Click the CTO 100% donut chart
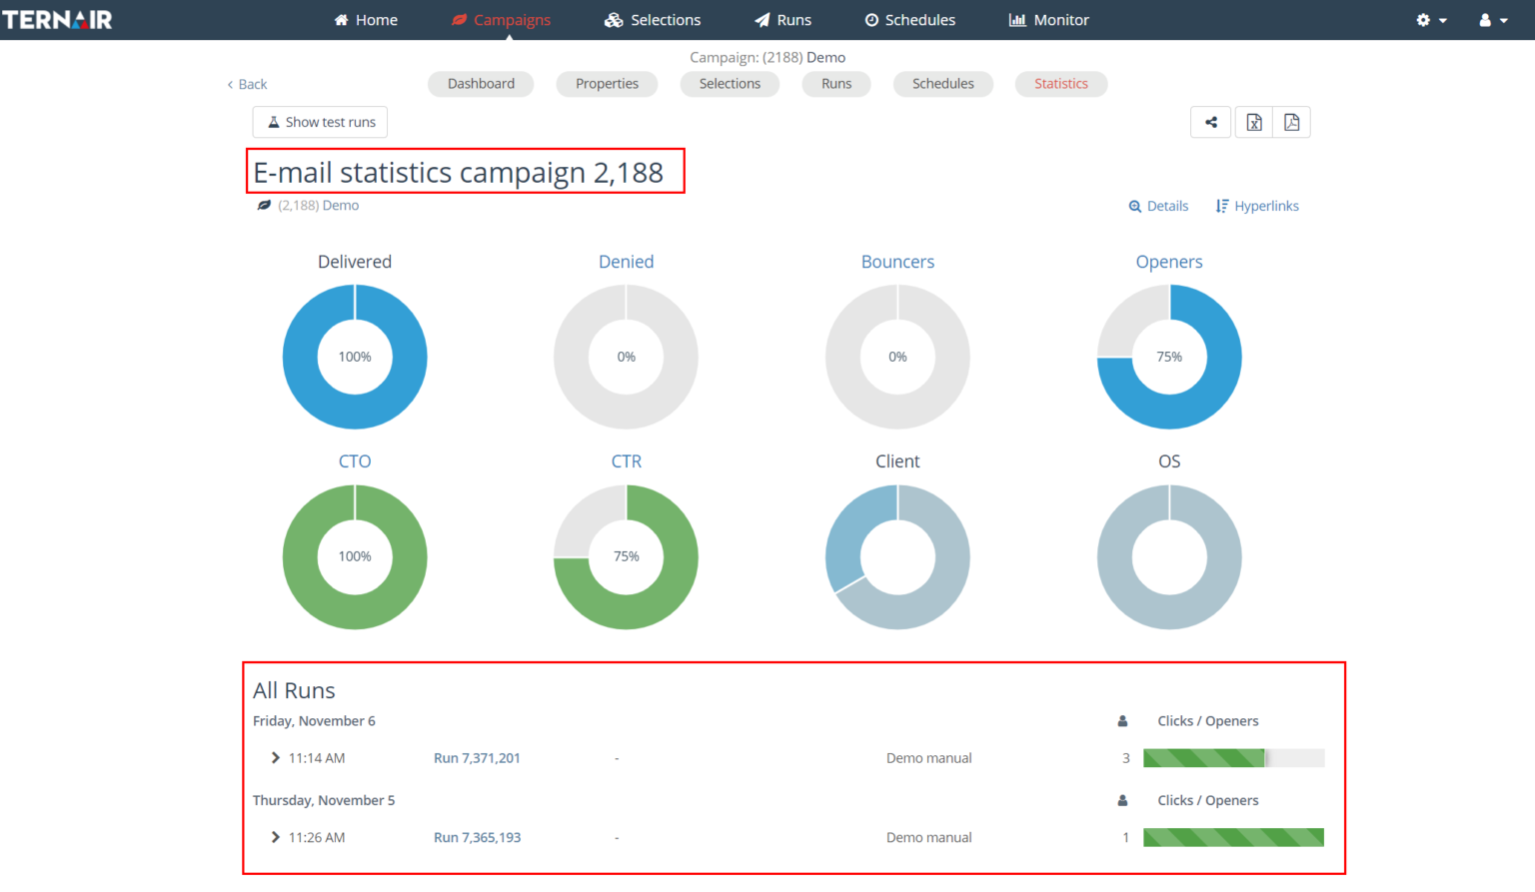Image resolution: width=1535 pixels, height=892 pixels. pyautogui.click(x=355, y=556)
